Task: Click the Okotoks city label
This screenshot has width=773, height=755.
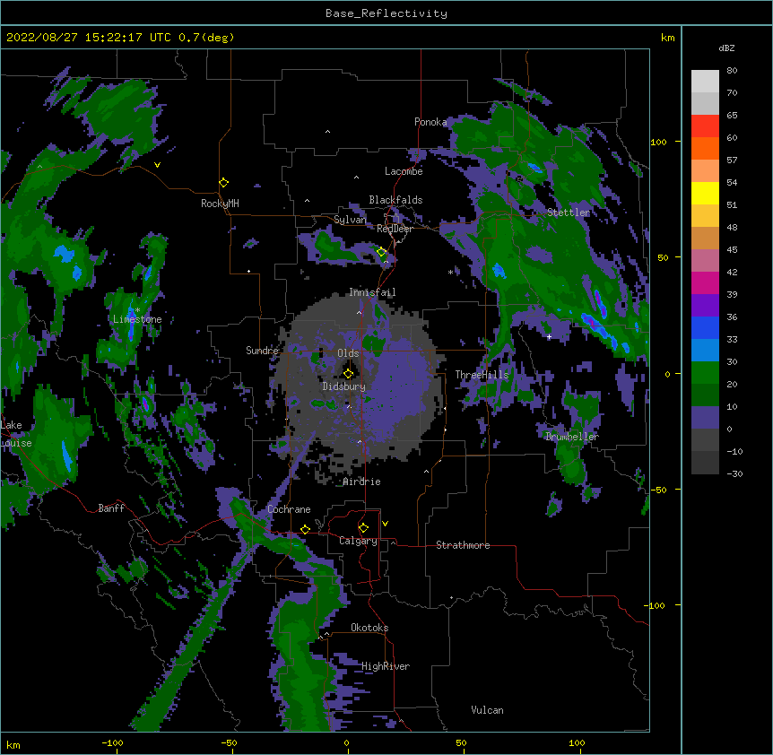Action: tap(369, 628)
